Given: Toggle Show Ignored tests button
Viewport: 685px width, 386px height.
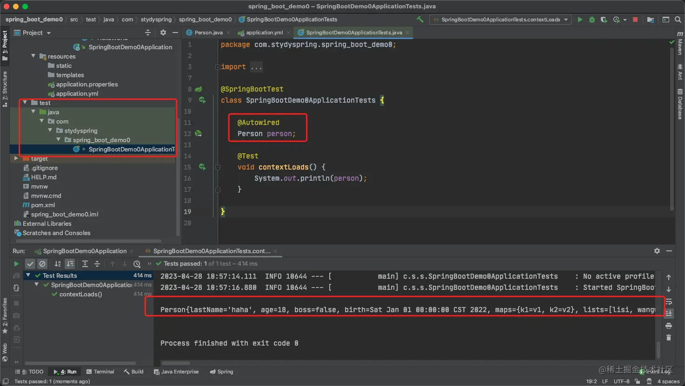Looking at the screenshot, I should (x=42, y=264).
